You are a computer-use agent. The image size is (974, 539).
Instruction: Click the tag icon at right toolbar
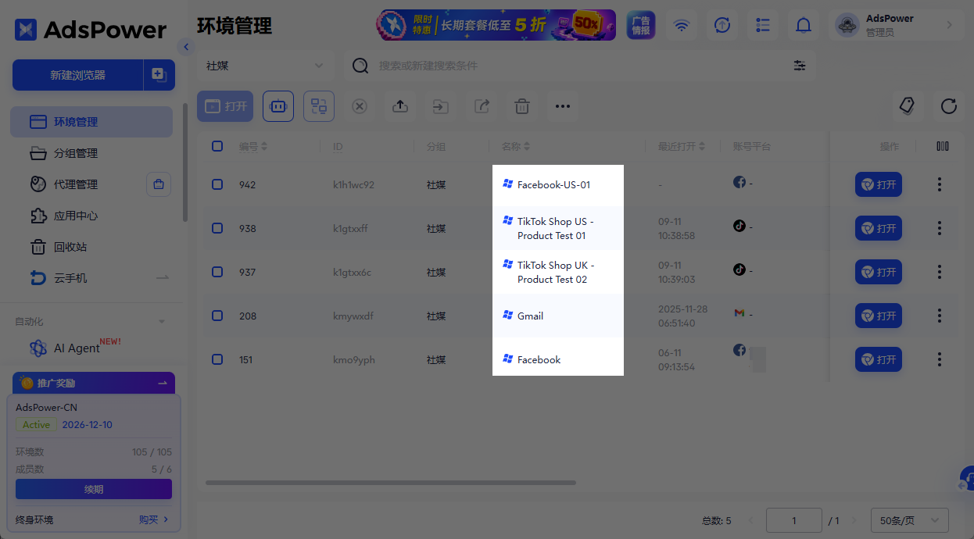908,106
